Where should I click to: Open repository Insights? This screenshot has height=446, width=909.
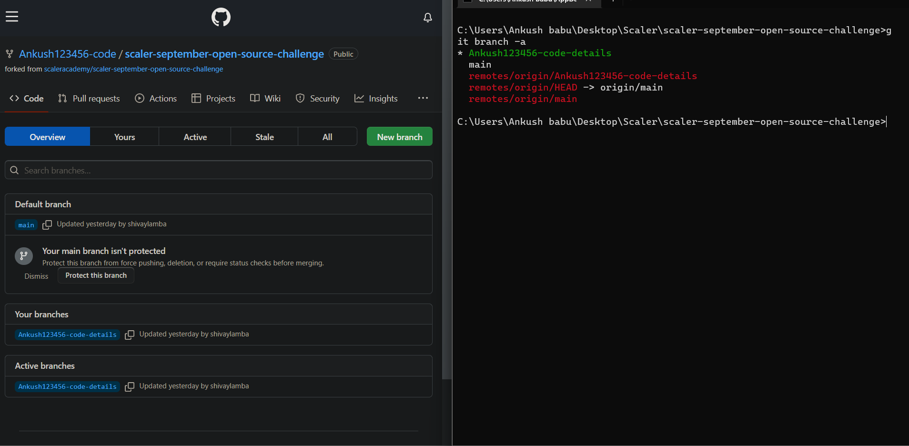click(376, 98)
